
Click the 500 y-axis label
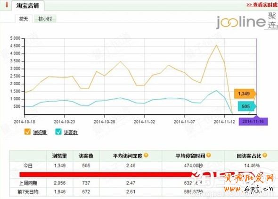(x=17, y=106)
